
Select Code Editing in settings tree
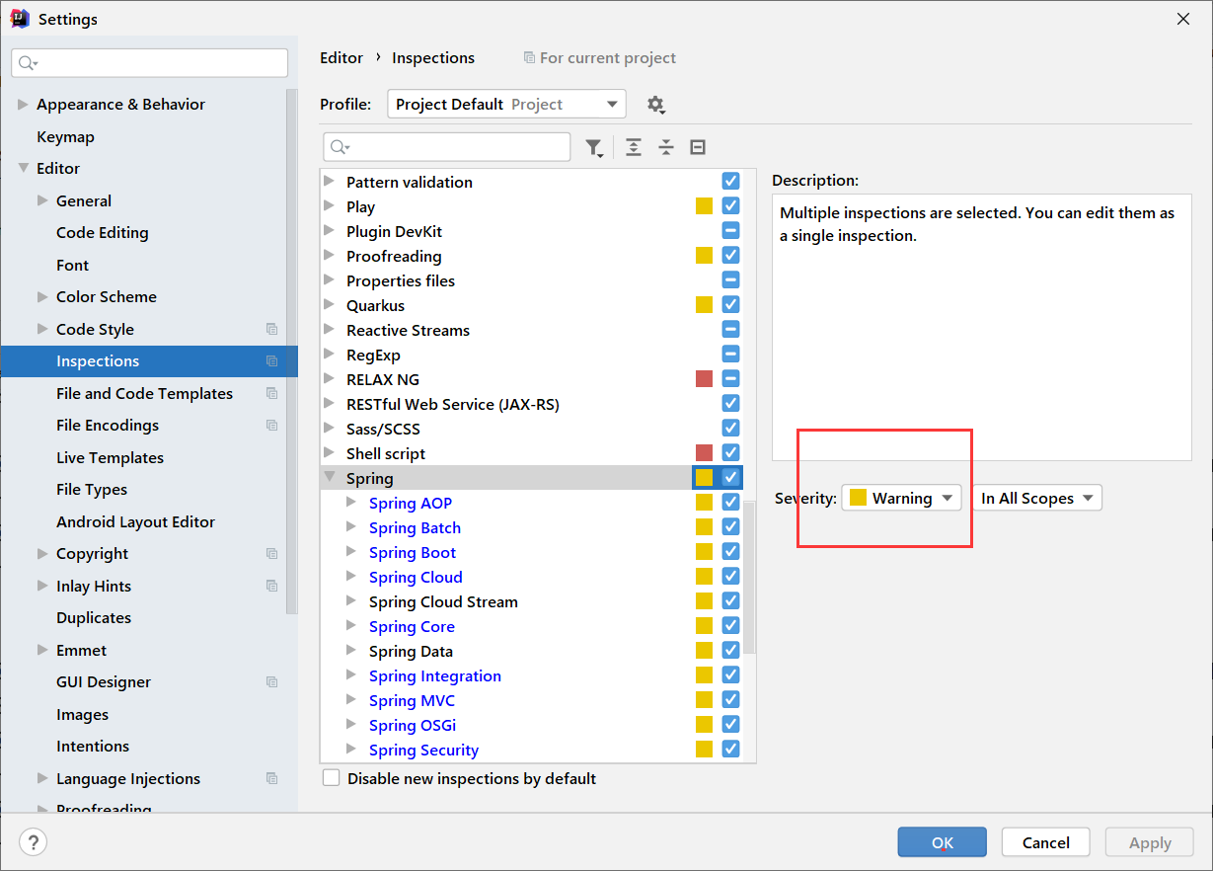103,232
